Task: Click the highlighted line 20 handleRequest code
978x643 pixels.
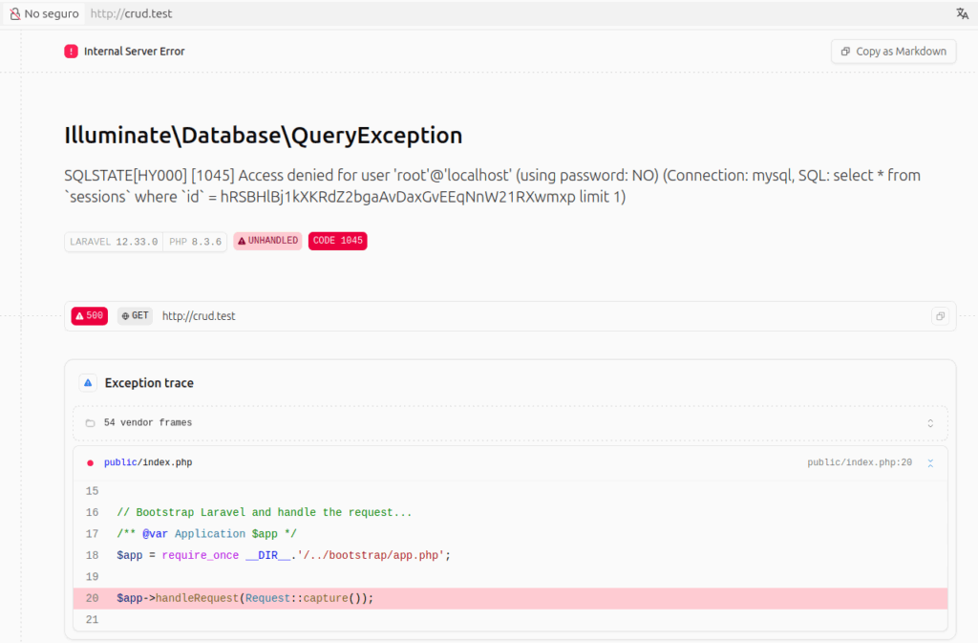Action: pyautogui.click(x=245, y=598)
